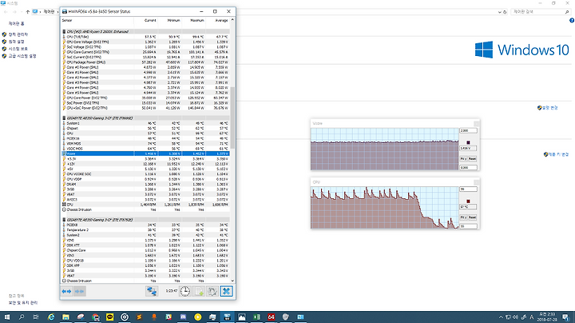Click the Sensor column header in HWiNFO
This screenshot has height=323, width=575.
point(97,21)
